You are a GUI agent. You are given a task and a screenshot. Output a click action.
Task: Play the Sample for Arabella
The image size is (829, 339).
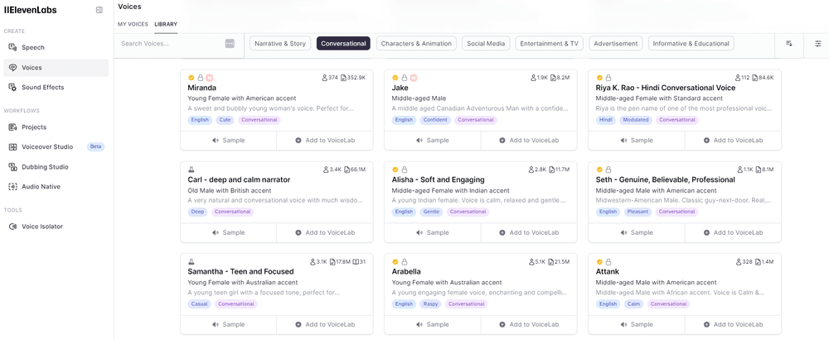(x=433, y=324)
